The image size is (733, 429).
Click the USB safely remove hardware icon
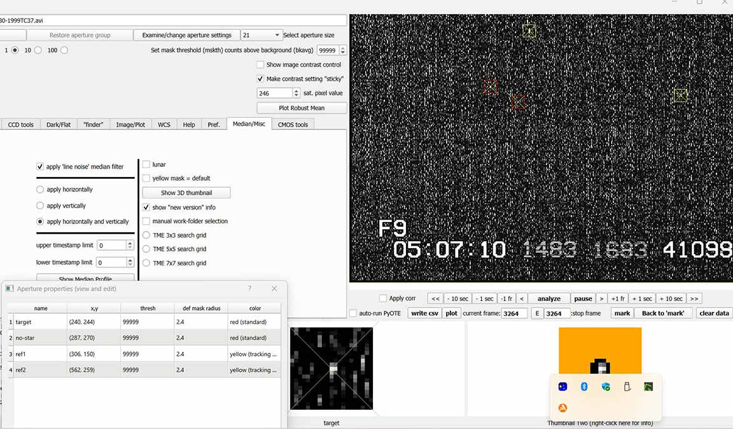point(627,386)
